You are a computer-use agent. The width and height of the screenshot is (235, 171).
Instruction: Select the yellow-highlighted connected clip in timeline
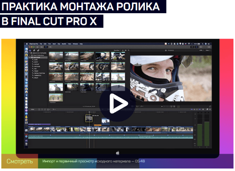89,118
